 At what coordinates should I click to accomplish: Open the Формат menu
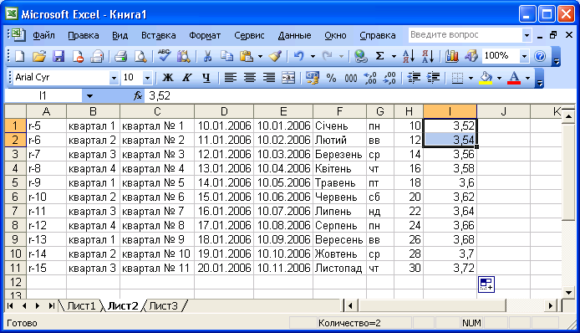point(205,36)
